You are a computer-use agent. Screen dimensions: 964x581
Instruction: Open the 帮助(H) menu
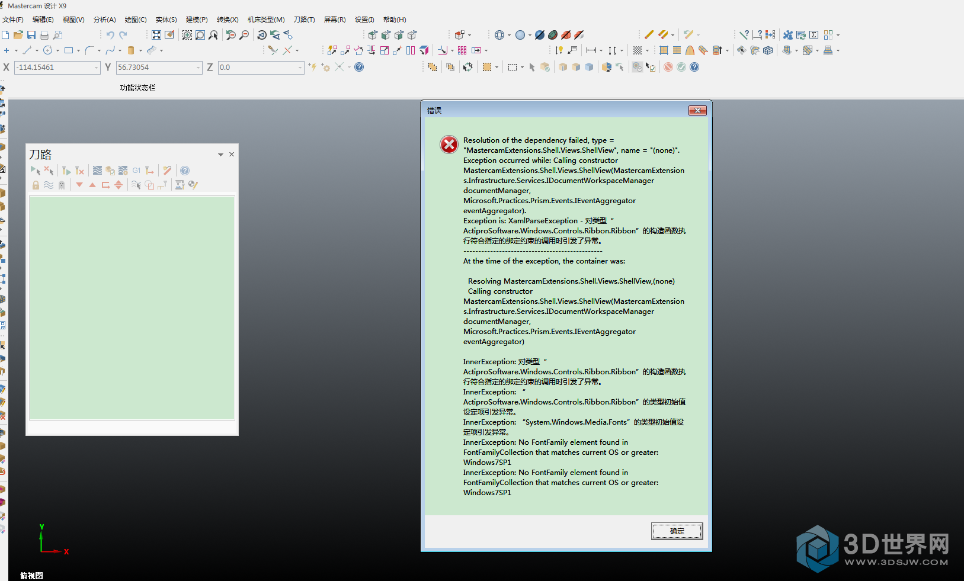coord(395,20)
